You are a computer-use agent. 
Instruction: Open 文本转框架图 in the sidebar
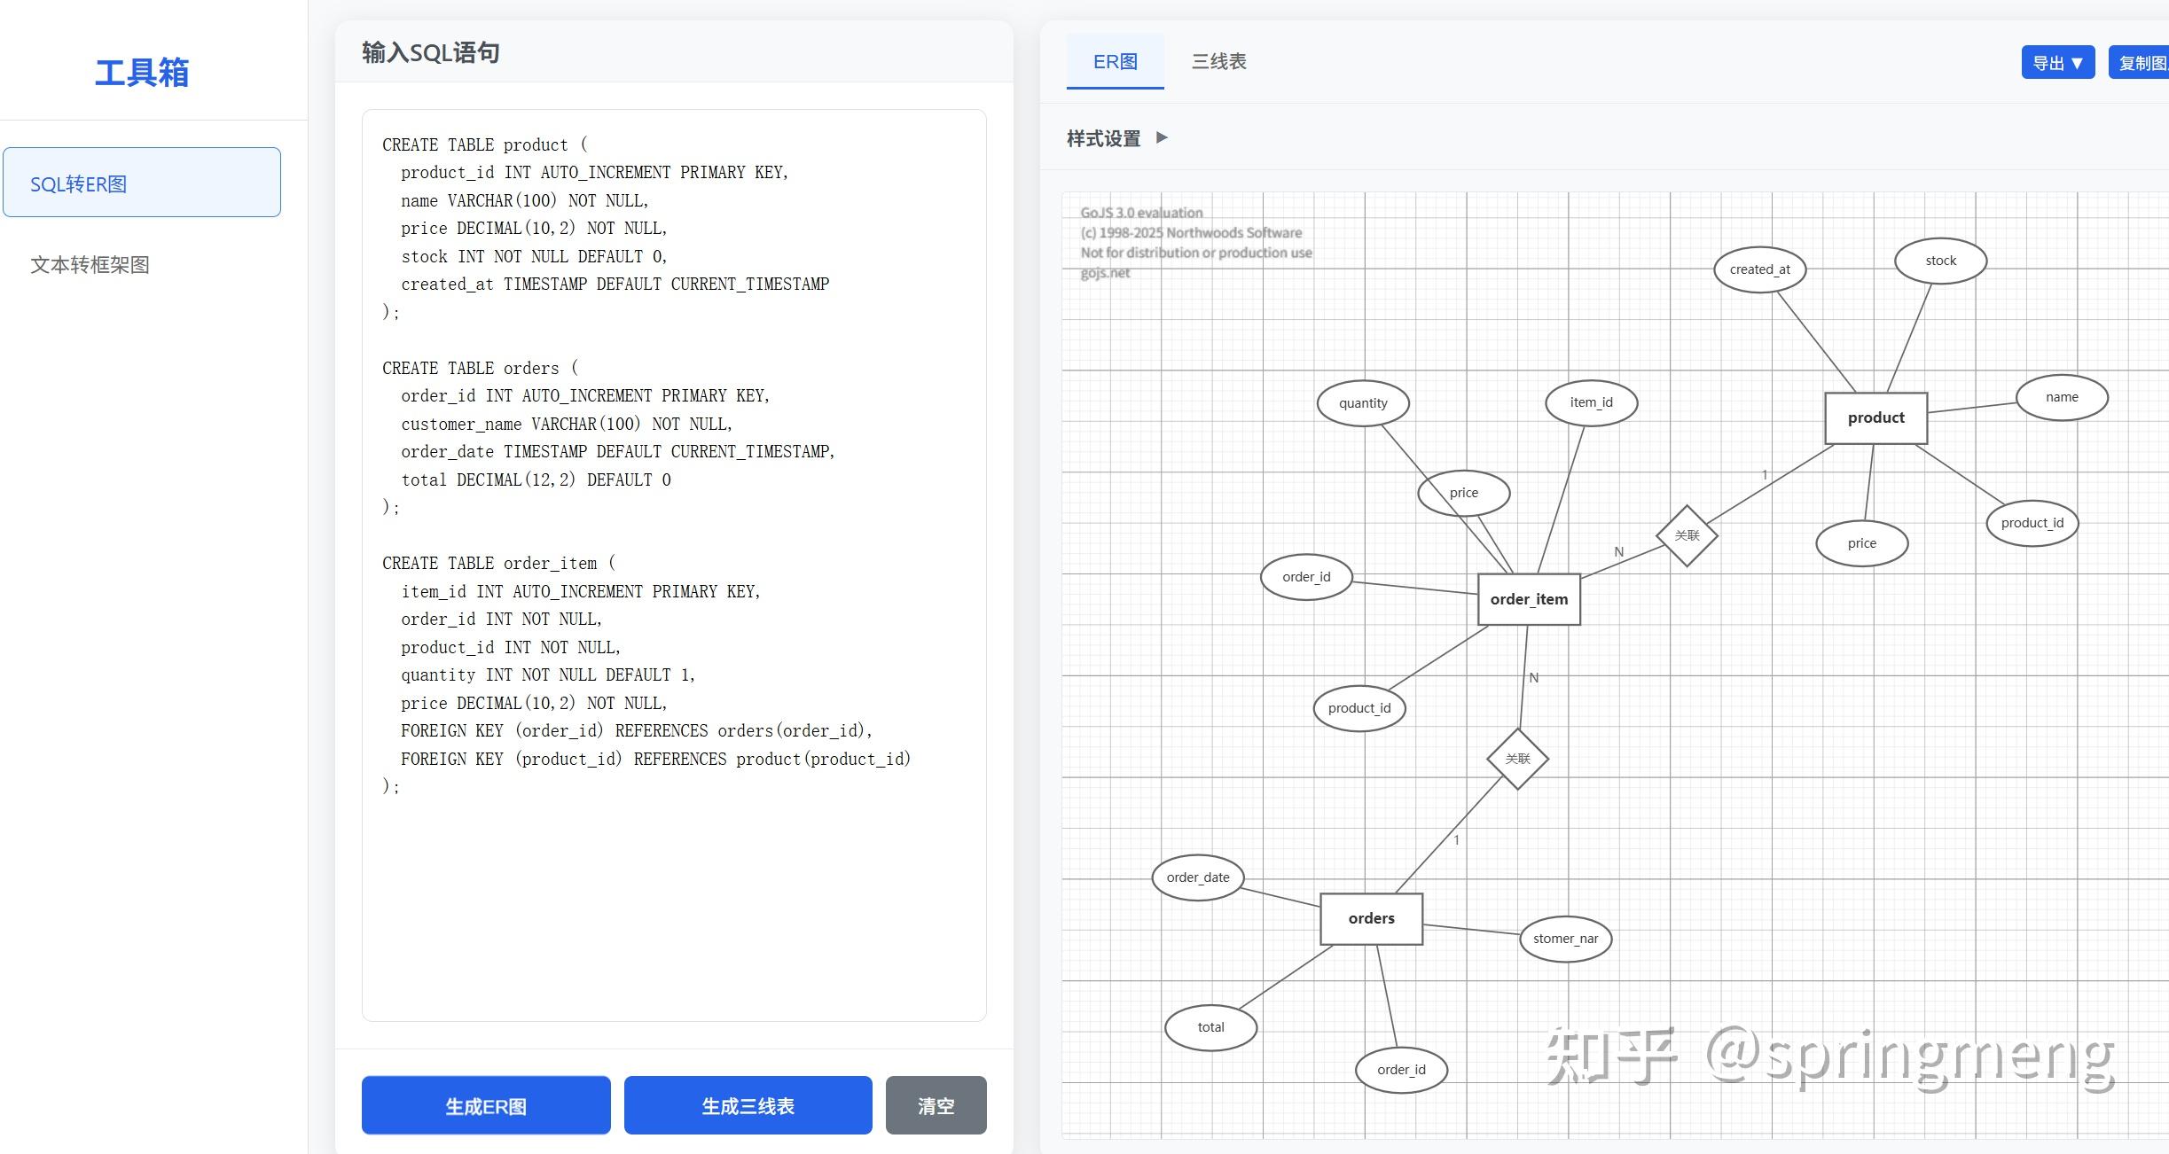(90, 264)
